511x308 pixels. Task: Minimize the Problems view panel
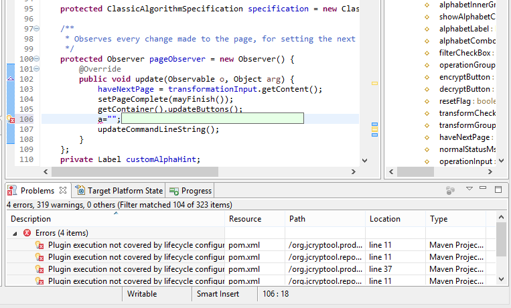483,188
